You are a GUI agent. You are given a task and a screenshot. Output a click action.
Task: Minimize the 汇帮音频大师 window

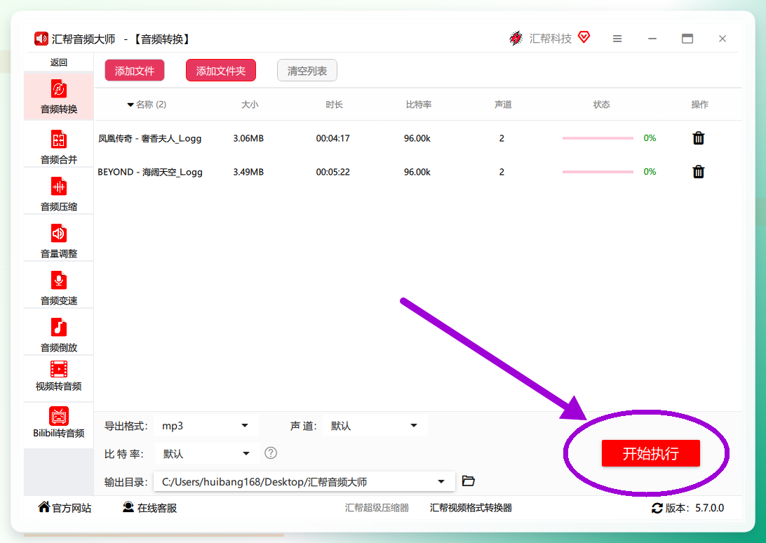(652, 39)
